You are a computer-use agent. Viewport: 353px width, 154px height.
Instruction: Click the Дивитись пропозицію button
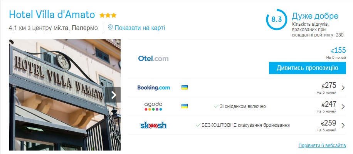click(307, 68)
